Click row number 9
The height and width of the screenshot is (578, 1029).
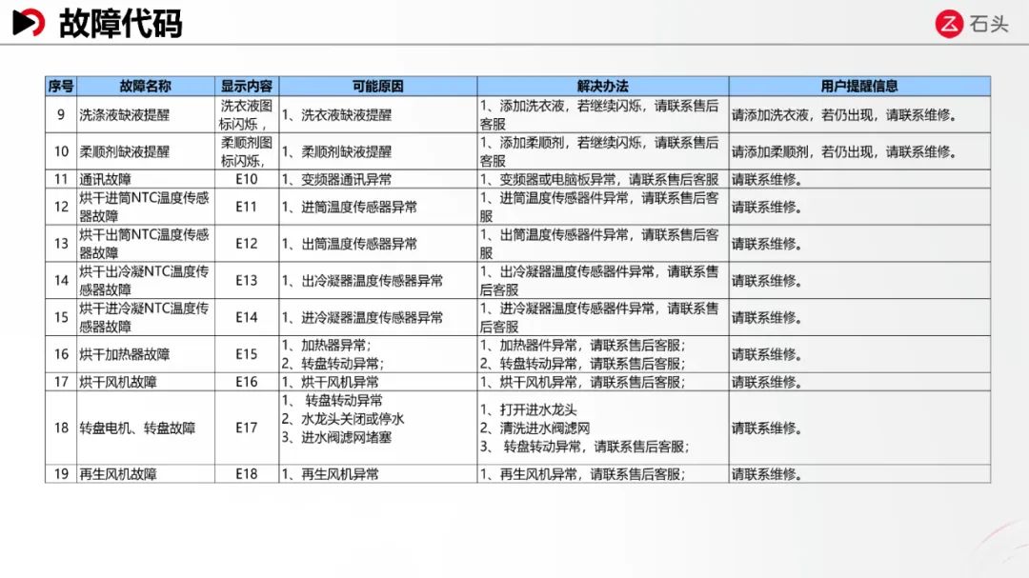coord(61,115)
